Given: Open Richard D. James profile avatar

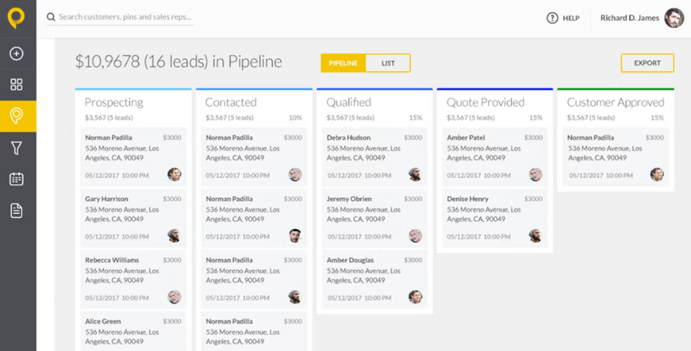Looking at the screenshot, I should [674, 18].
